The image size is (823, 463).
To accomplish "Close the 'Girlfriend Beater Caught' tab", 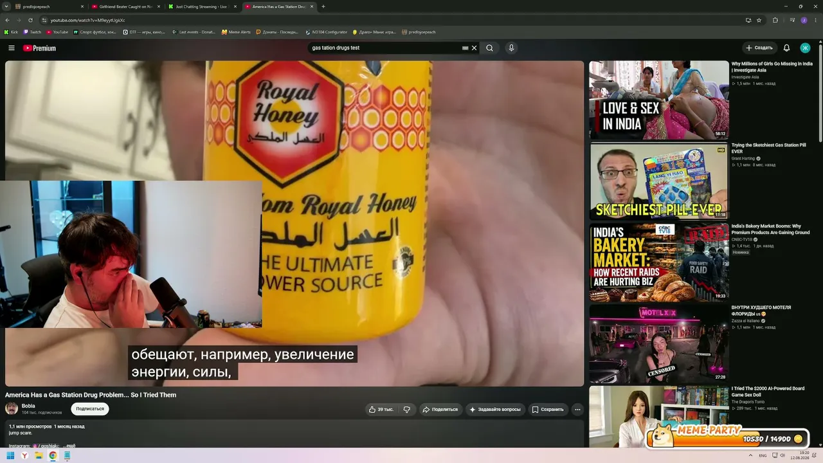I will [159, 6].
